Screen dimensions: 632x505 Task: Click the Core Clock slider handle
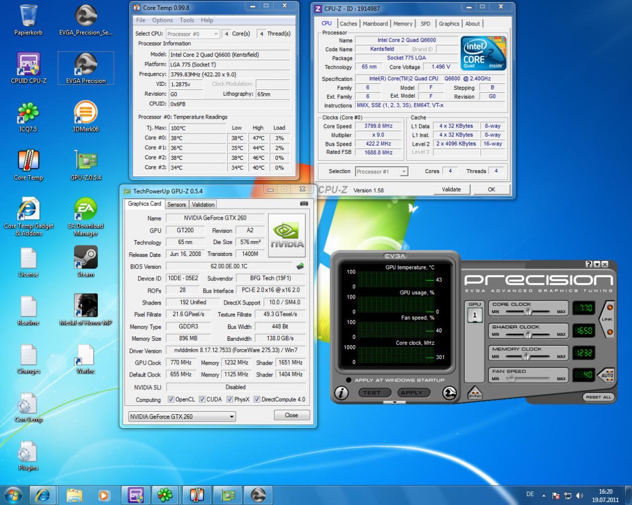click(528, 312)
